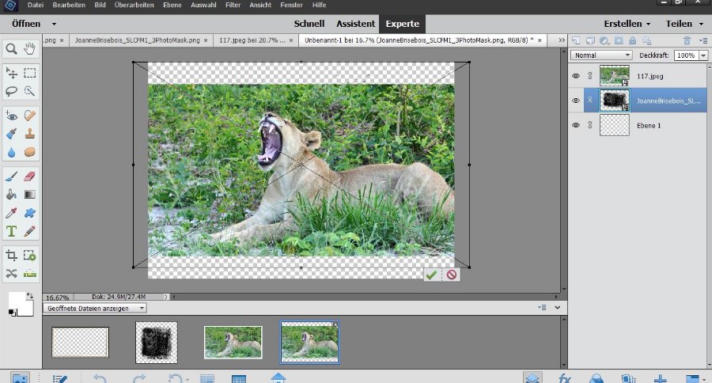Cancel the transformation with the red icon
Image resolution: width=712 pixels, height=383 pixels.
(451, 275)
